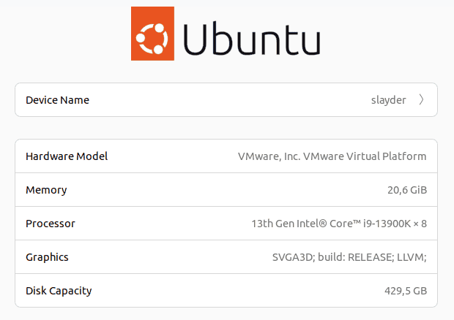Click the Memory label
The width and height of the screenshot is (454, 320).
click(46, 190)
